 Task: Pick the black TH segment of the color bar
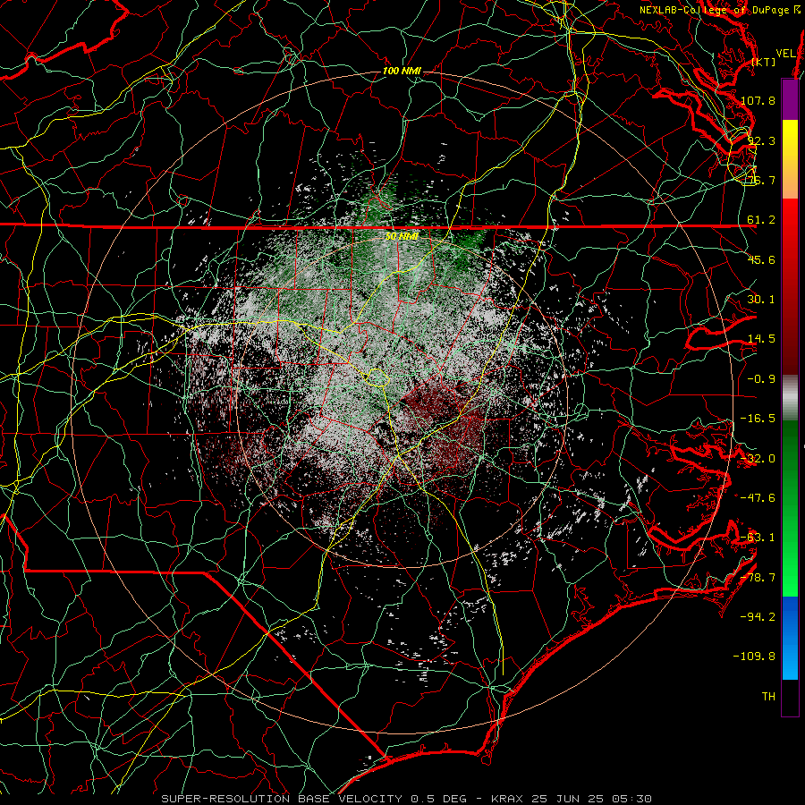pos(790,698)
